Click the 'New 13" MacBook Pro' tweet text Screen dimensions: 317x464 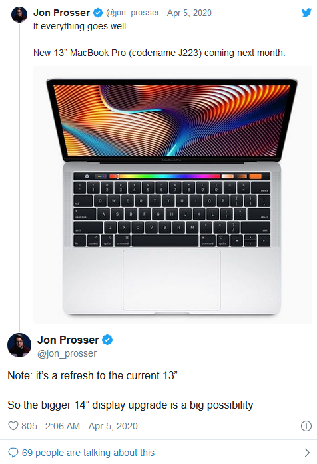pos(159,53)
